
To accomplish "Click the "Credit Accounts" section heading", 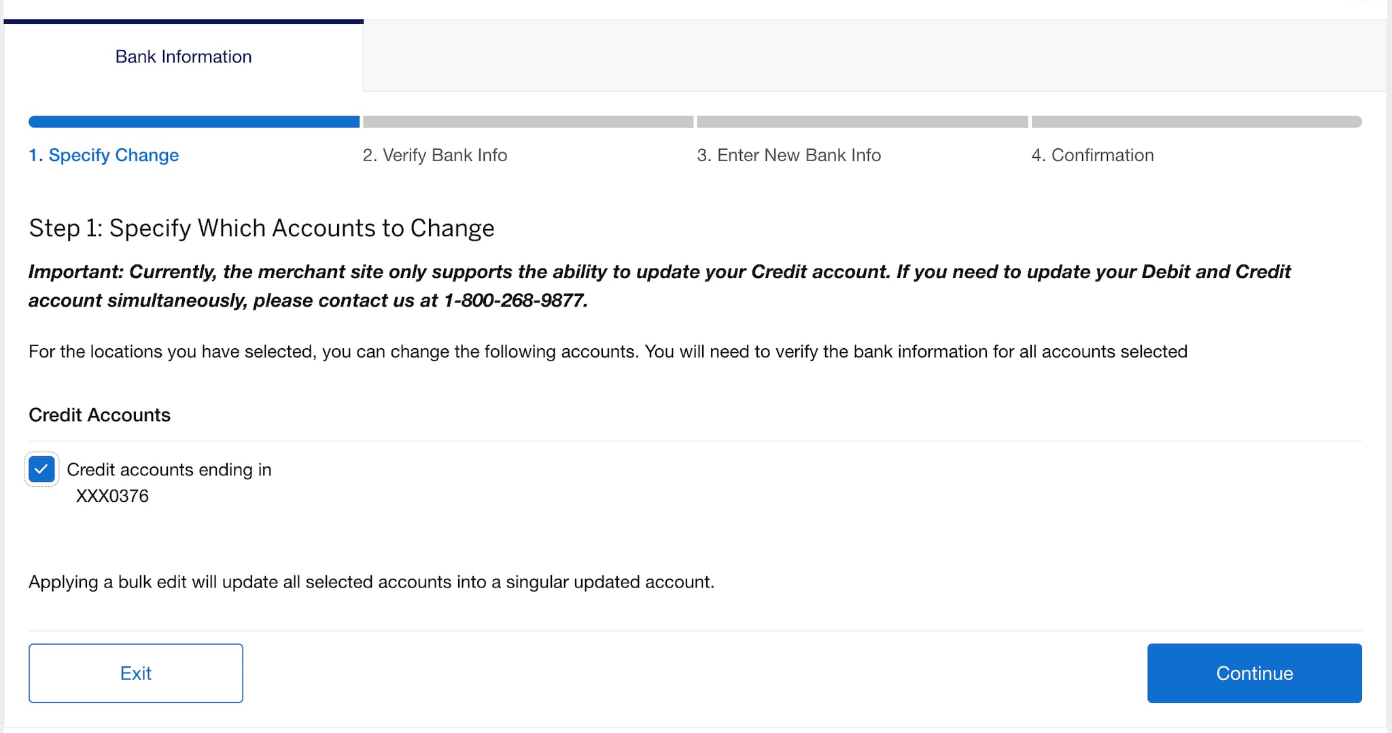I will pyautogui.click(x=99, y=415).
